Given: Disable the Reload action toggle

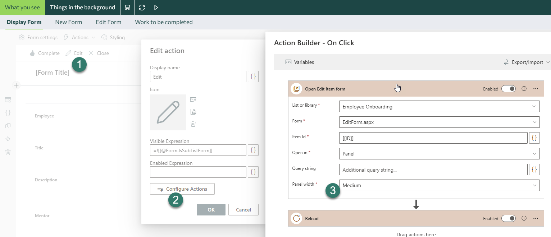Looking at the screenshot, I should [x=509, y=218].
